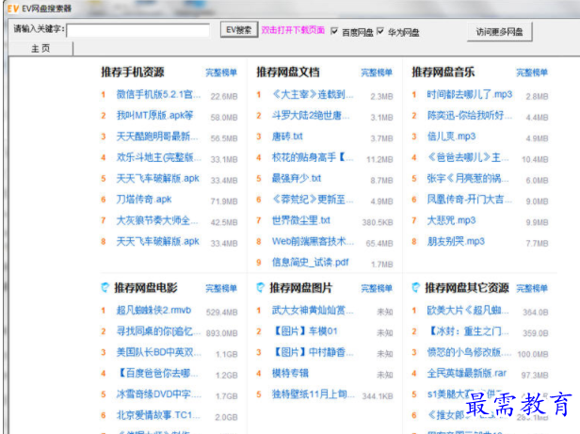Open 倍儿爽.mp3 music link

pyautogui.click(x=451, y=137)
